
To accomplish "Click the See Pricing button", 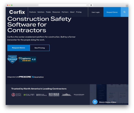I will [x=40, y=48].
